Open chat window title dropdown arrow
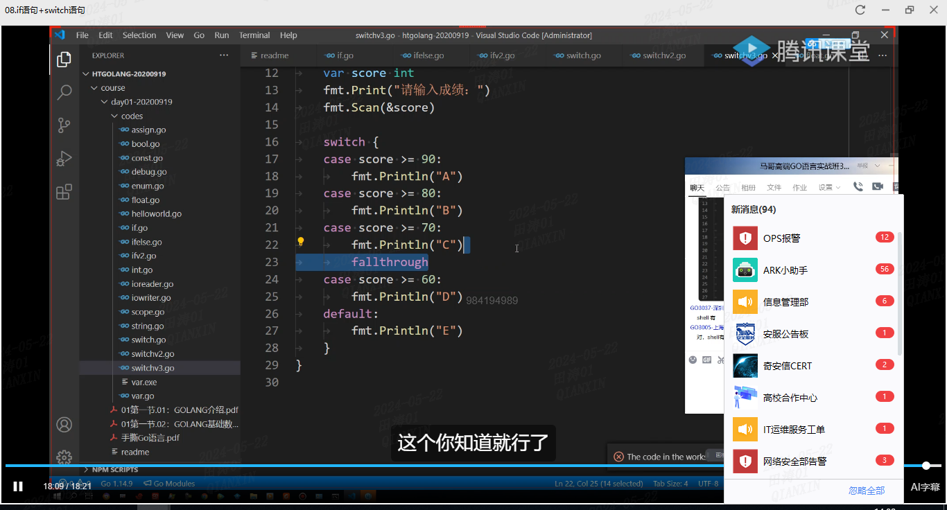The width and height of the screenshot is (947, 510). (877, 166)
